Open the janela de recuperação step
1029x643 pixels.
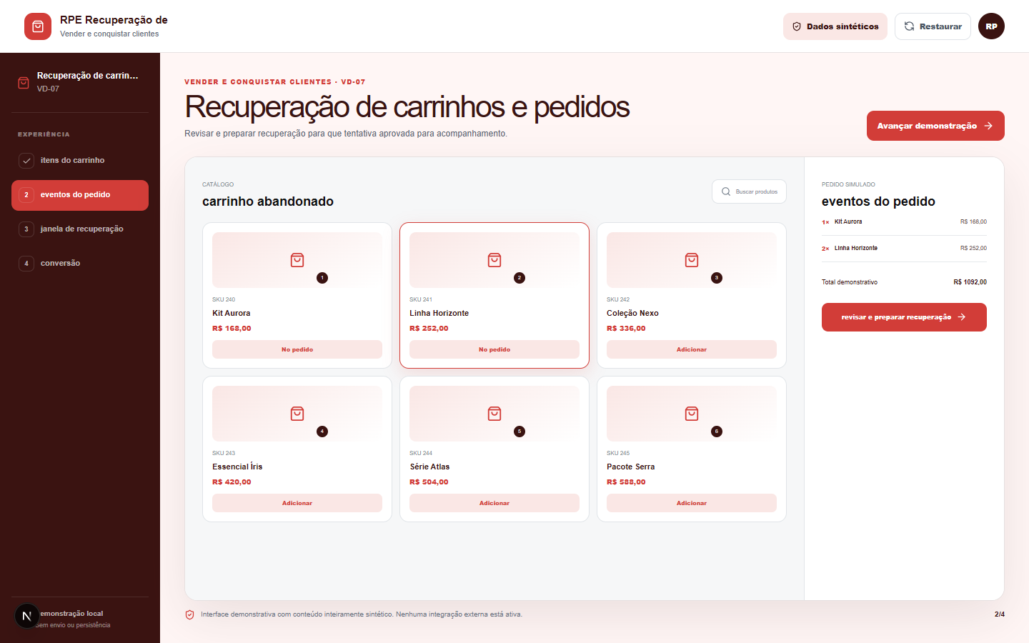point(80,229)
